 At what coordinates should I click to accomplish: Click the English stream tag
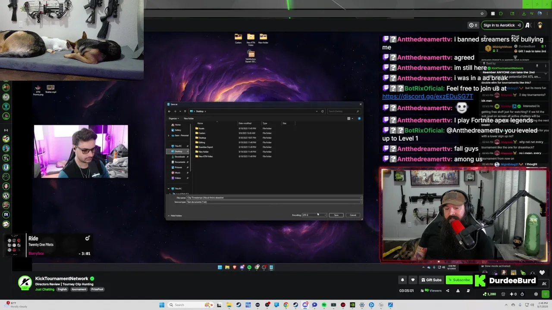63,289
